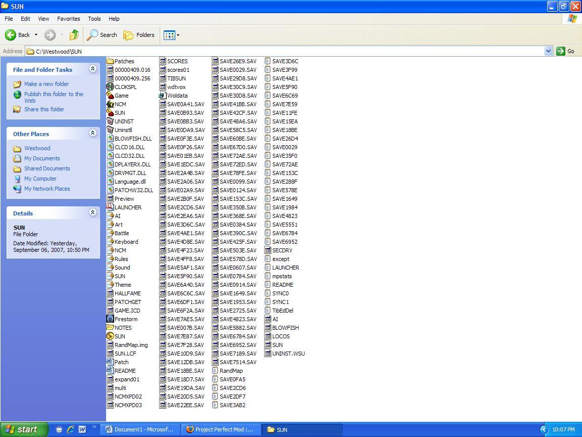Select the Patch Word document icon
This screenshot has height=437, width=582.
[110, 362]
